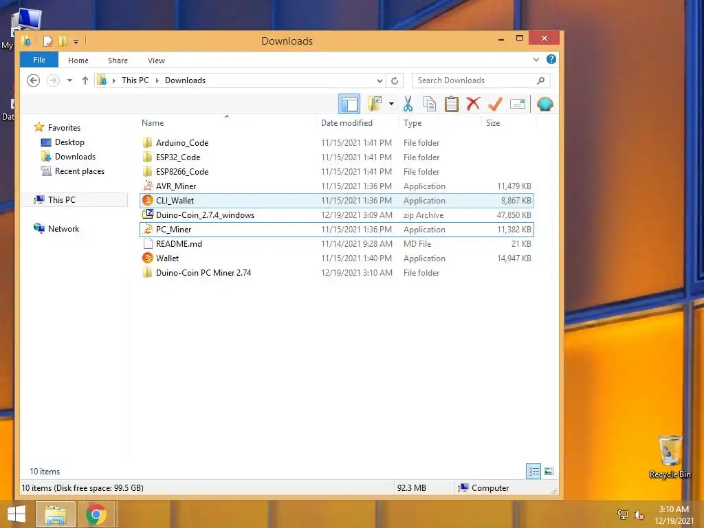
Task: Open the address bar history dropdown
Action: tap(379, 81)
